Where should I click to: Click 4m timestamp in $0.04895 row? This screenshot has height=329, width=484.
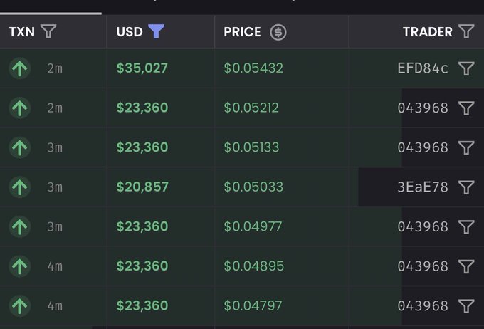coord(55,266)
